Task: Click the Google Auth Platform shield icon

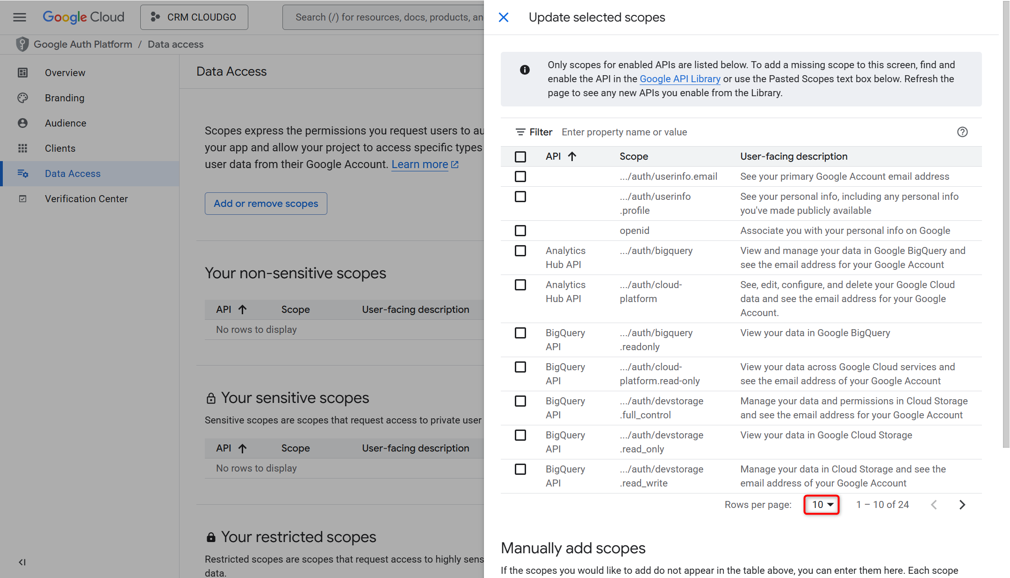Action: pyautogui.click(x=22, y=44)
